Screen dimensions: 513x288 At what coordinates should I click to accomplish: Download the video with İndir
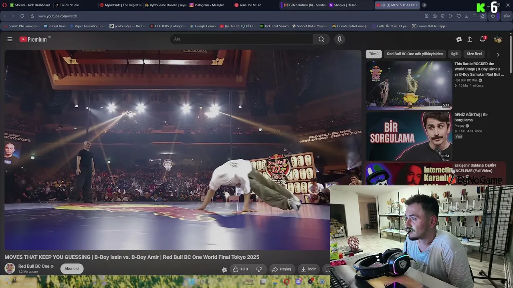click(309, 269)
